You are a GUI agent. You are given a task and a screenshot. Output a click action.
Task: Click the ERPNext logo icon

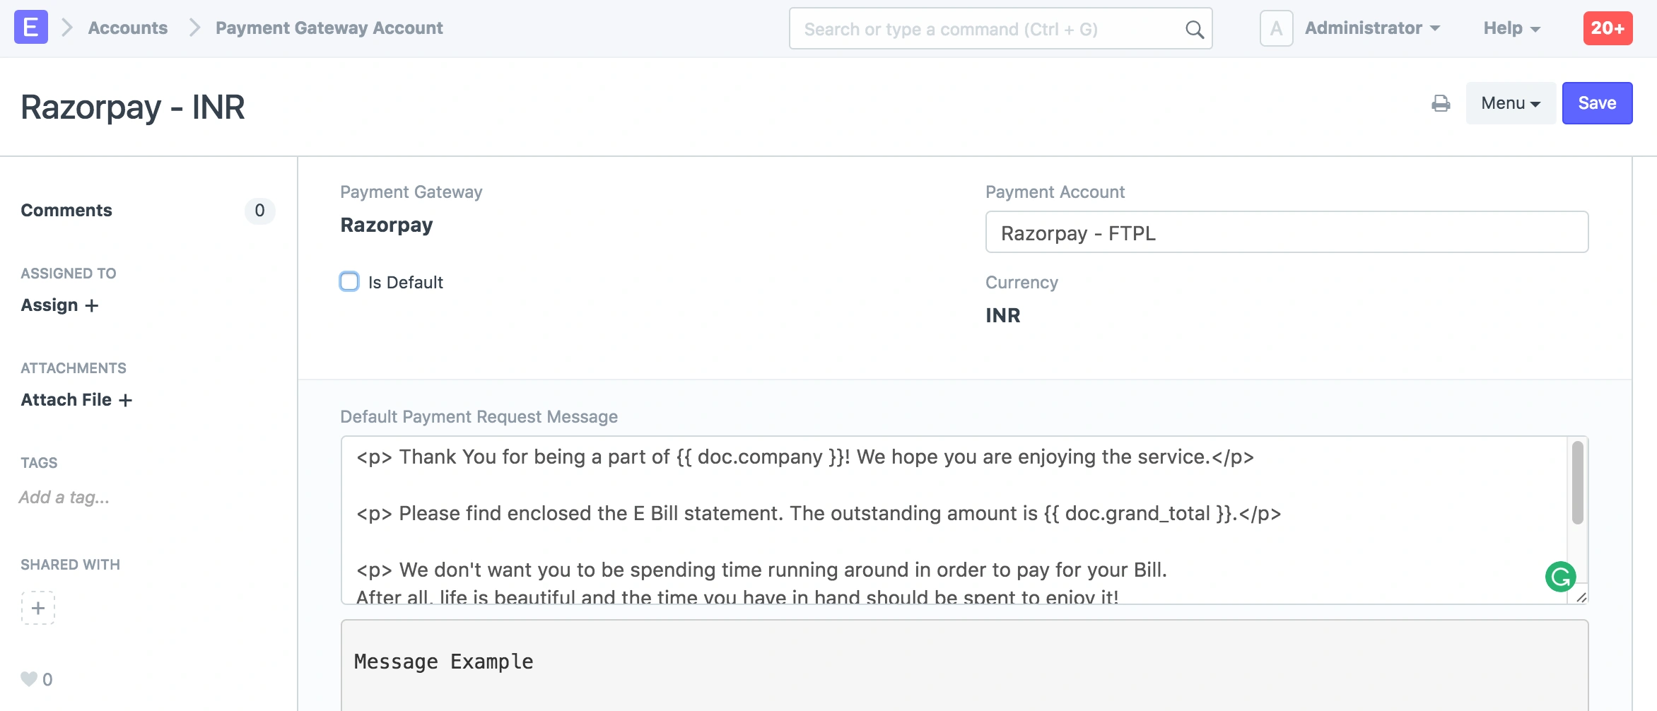[30, 28]
